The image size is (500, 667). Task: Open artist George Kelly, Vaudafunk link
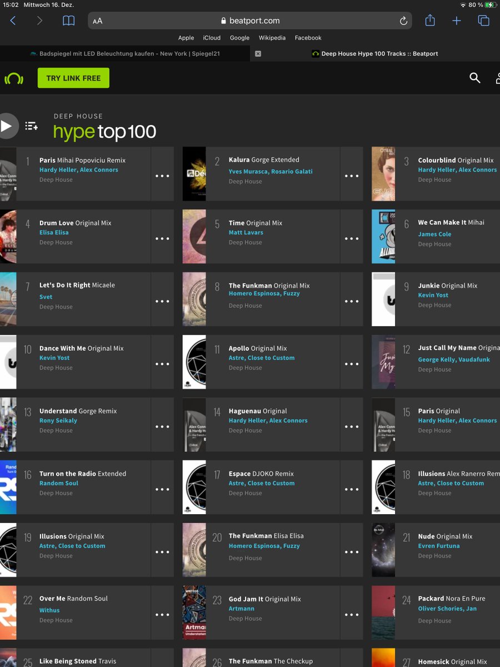454,360
